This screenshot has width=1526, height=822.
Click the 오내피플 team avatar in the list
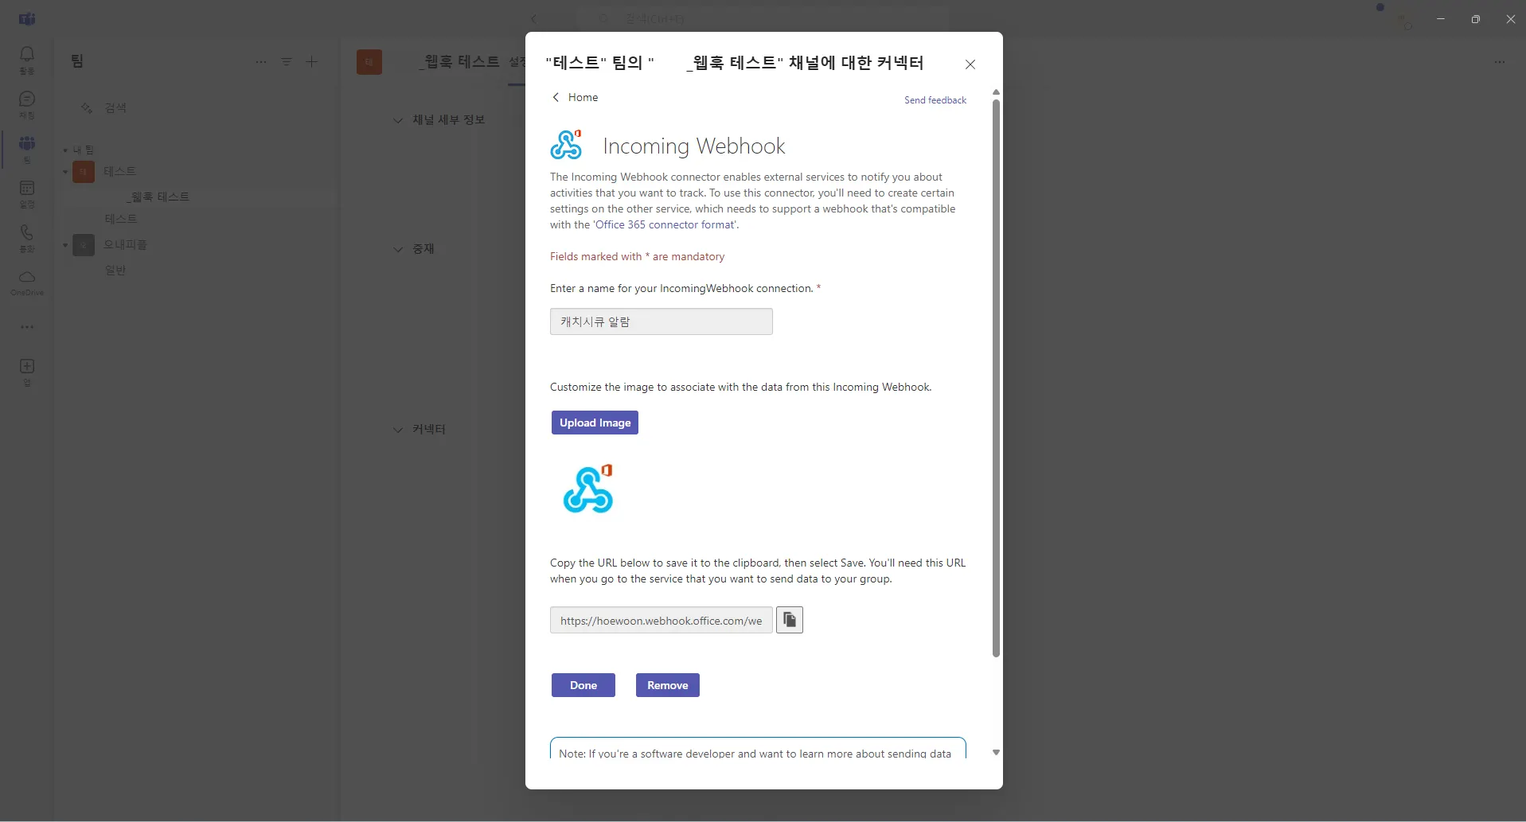point(84,245)
